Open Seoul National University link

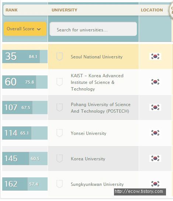tap(97, 57)
